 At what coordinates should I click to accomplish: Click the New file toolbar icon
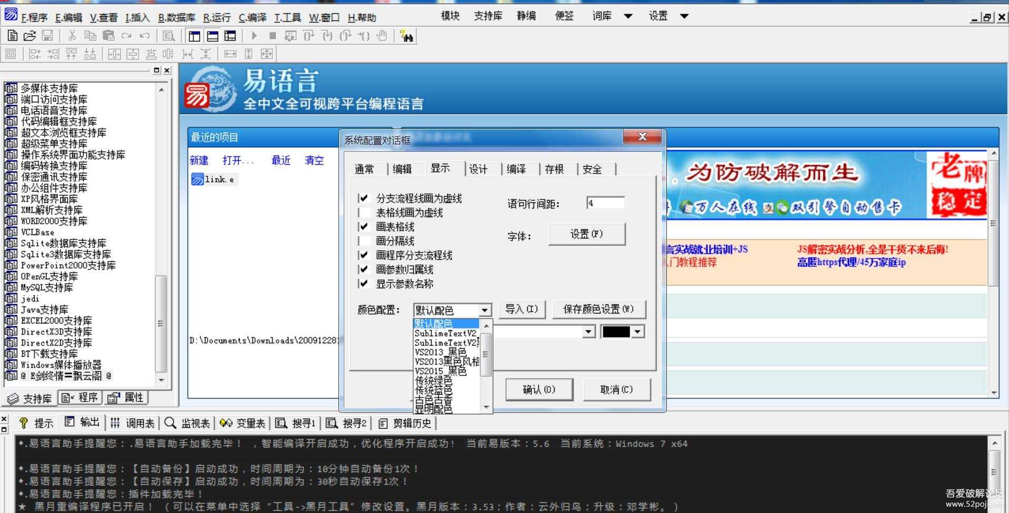click(12, 36)
